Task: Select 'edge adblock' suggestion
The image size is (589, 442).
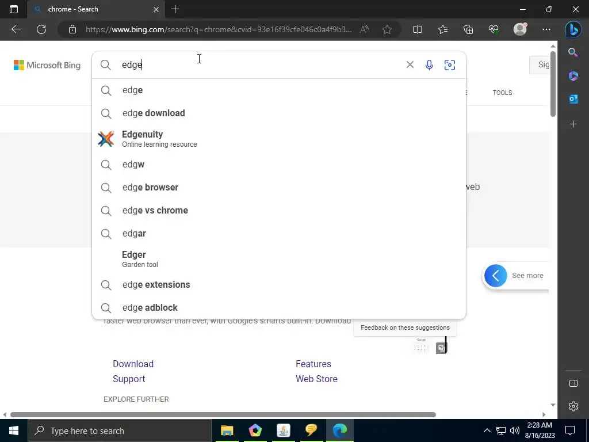Action: (279, 308)
